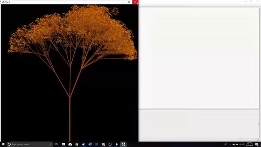Activate the microphone icon in taskbar search
Screen dimensions: 261x147
[x=51, y=144]
